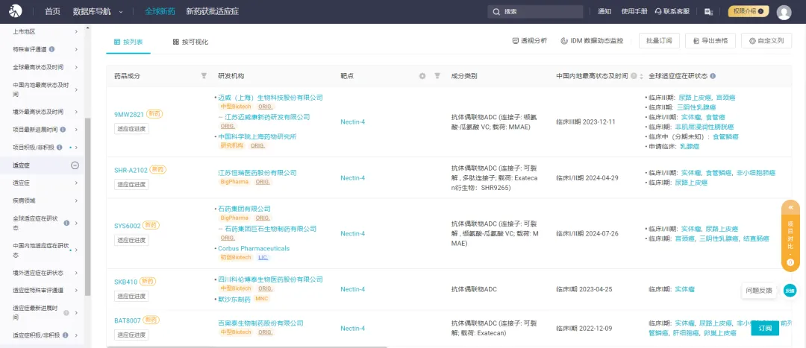Click the sort arrows for 中国内地最高状态及时间

(x=642, y=76)
